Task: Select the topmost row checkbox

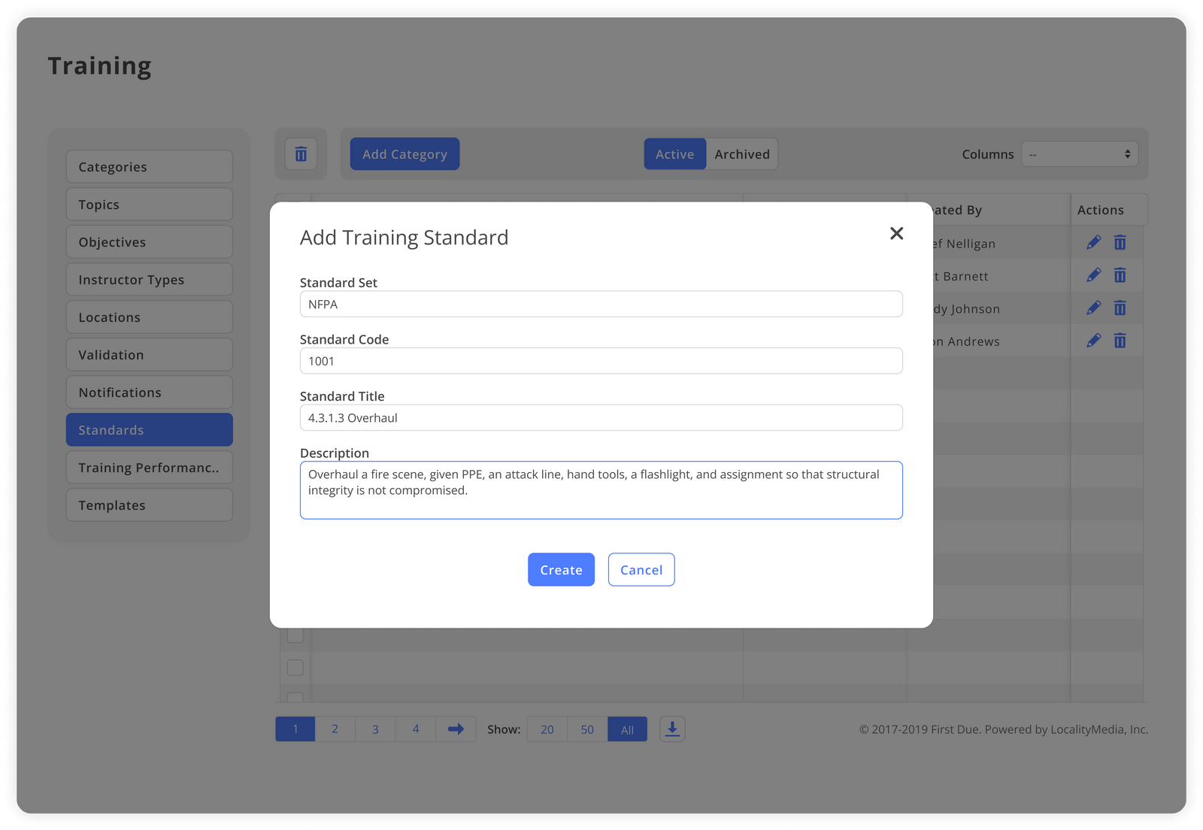Action: tap(295, 635)
